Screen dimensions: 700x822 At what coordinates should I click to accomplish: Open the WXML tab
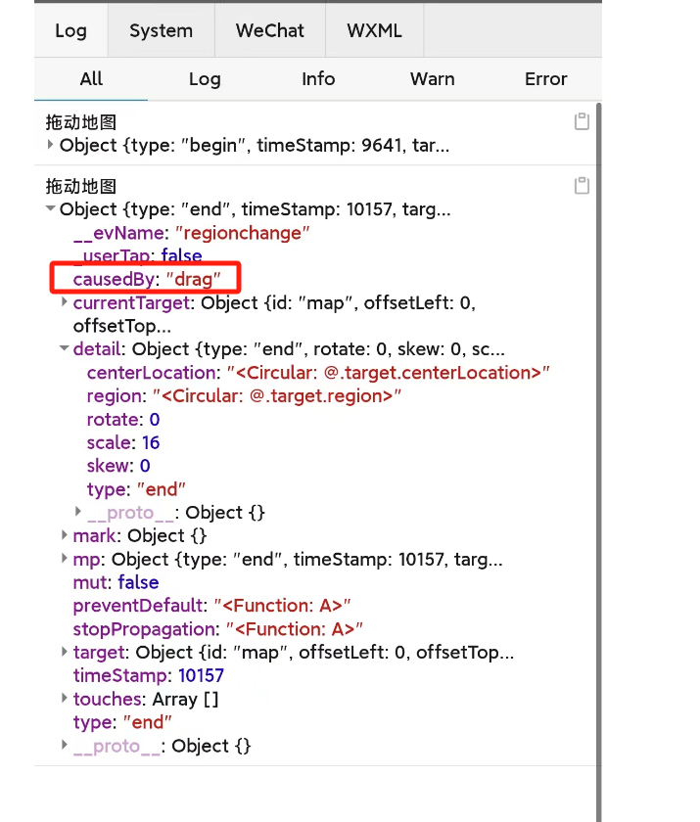click(374, 30)
